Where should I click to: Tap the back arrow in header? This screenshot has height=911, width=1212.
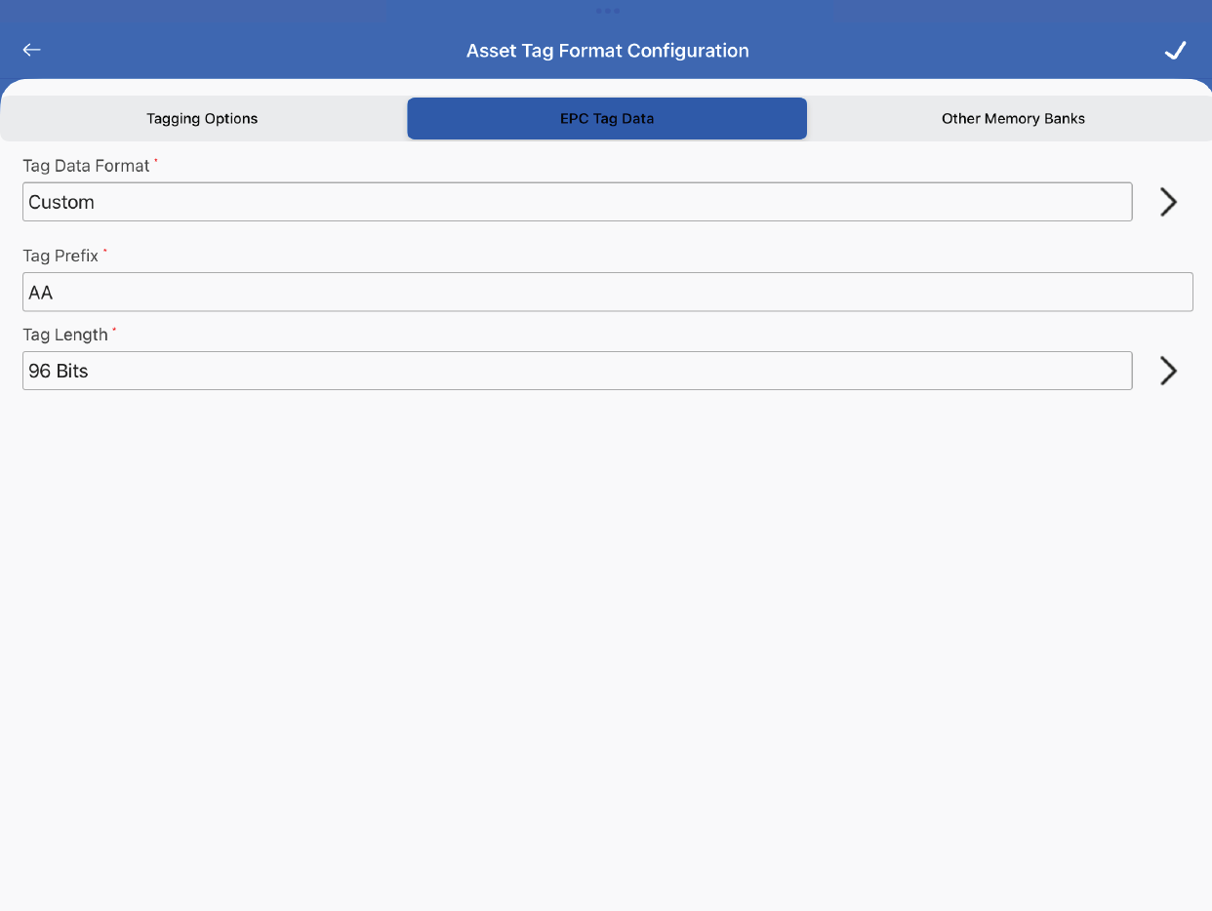[32, 50]
